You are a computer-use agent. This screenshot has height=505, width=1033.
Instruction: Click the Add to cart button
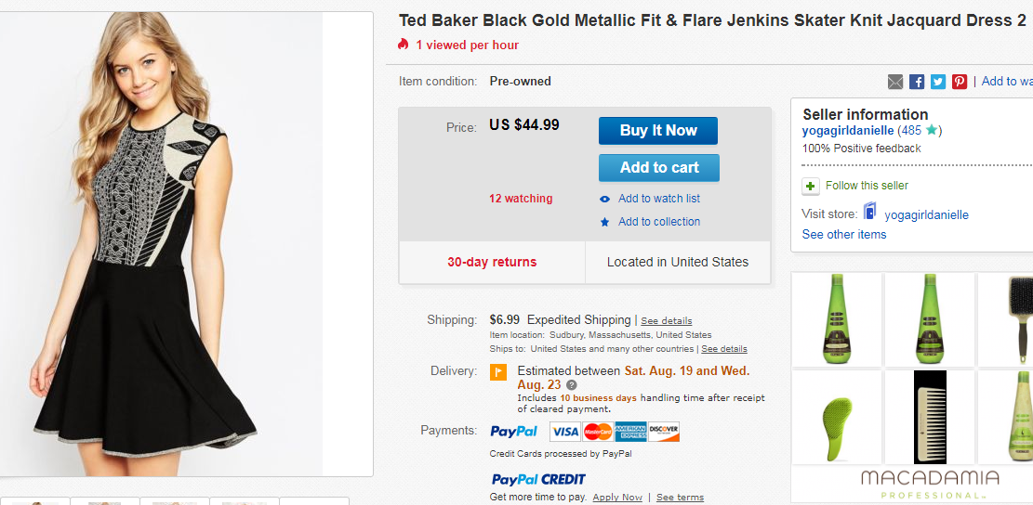click(659, 168)
